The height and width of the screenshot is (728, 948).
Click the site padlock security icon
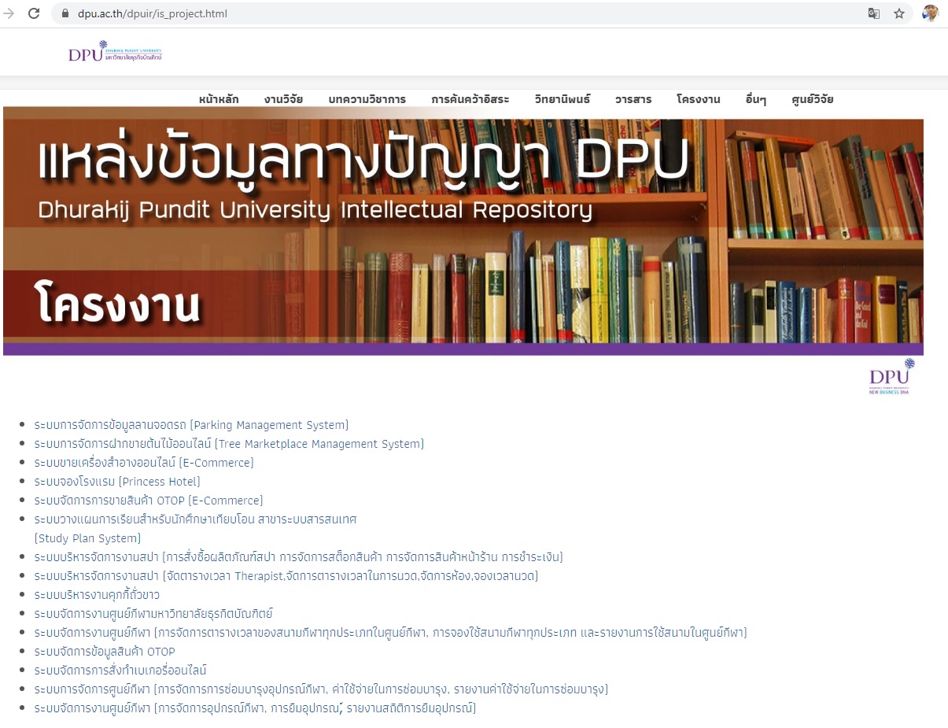[66, 13]
